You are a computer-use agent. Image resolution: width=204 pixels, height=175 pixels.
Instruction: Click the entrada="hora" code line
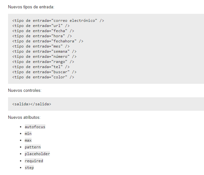(42, 36)
